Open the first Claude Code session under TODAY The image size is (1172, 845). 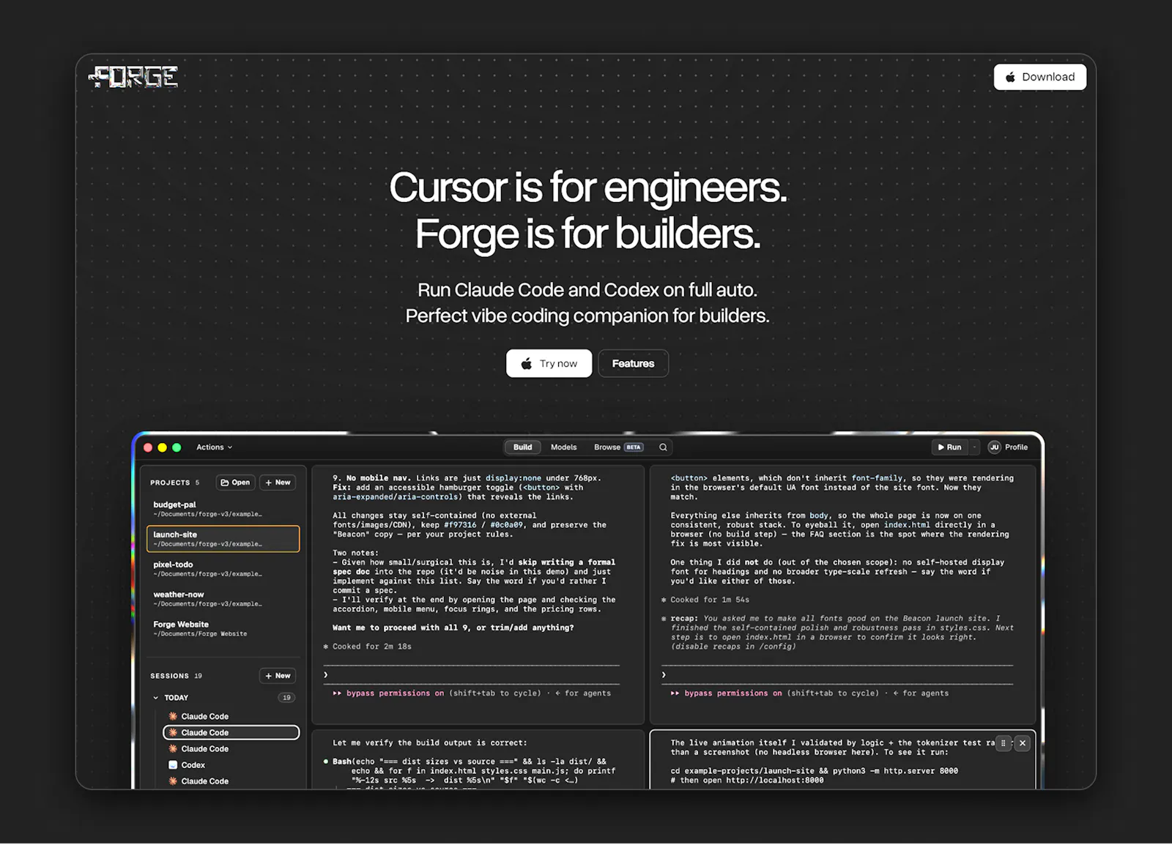click(231, 717)
